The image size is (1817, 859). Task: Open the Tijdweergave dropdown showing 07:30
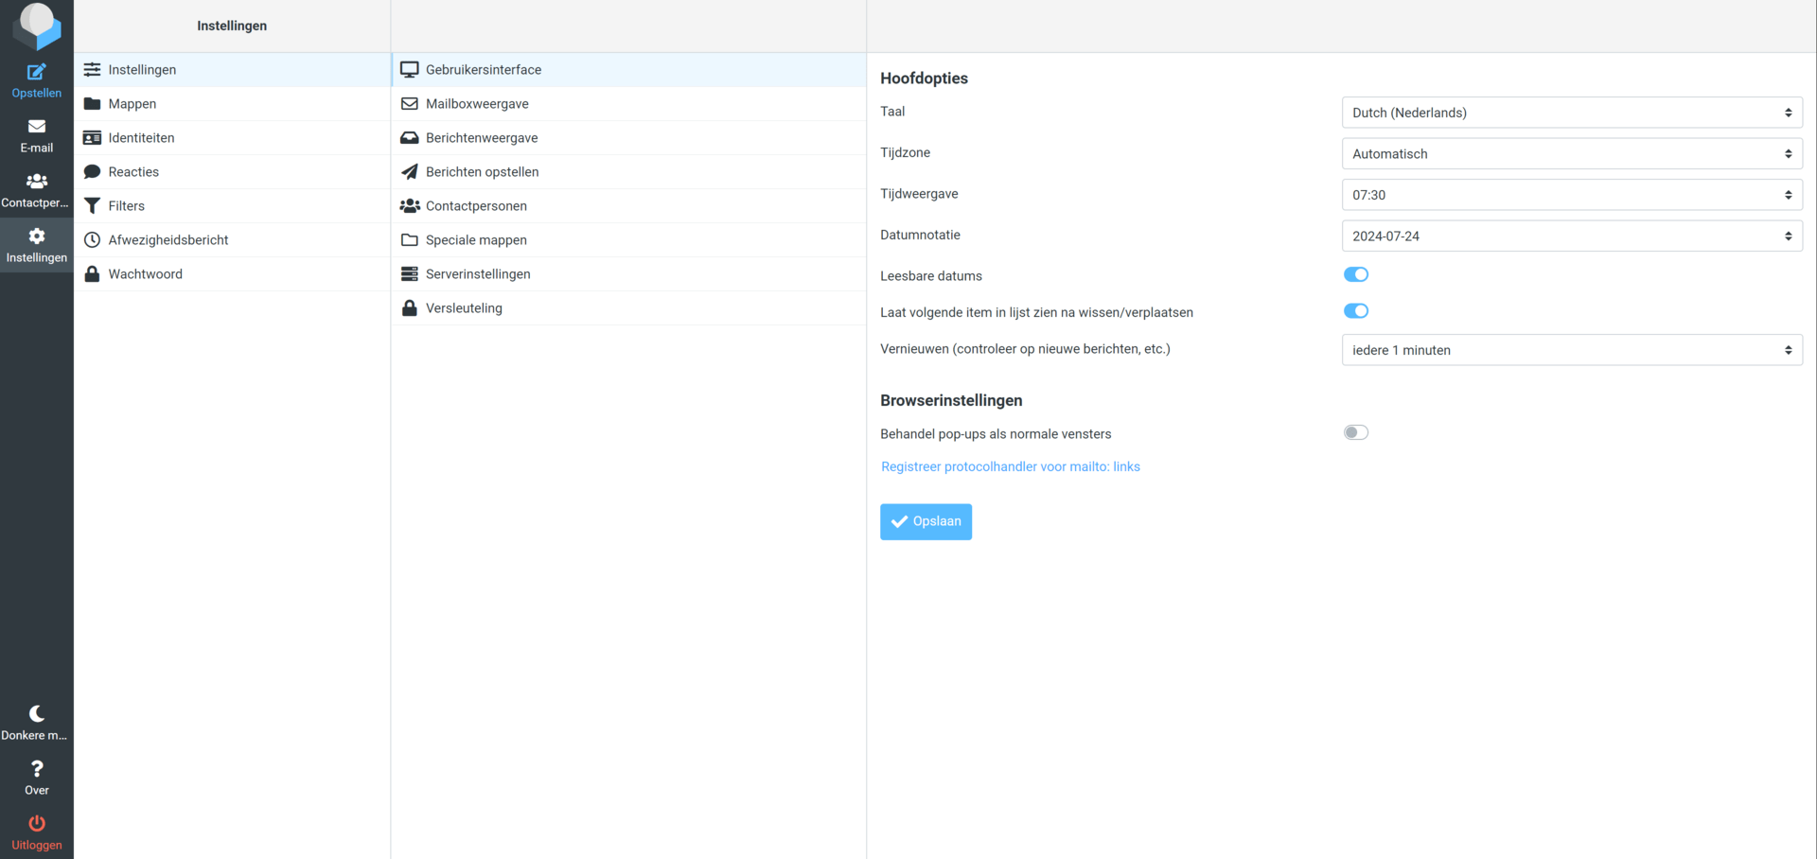pos(1571,195)
